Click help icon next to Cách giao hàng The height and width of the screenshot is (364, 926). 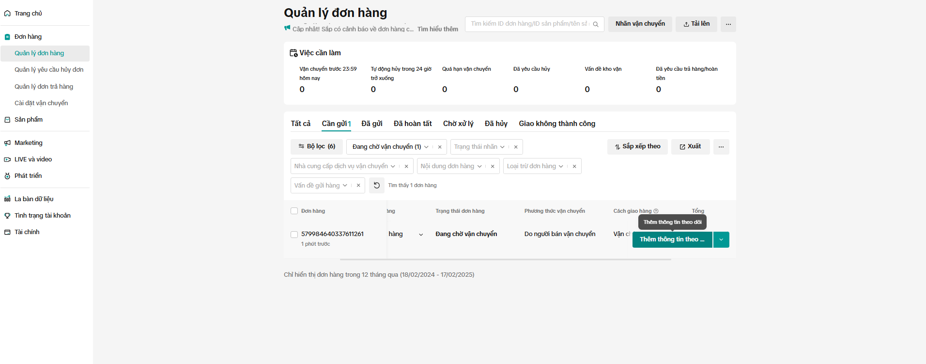(656, 211)
